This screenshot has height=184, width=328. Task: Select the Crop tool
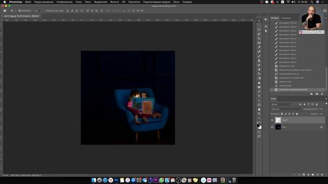click(259, 38)
